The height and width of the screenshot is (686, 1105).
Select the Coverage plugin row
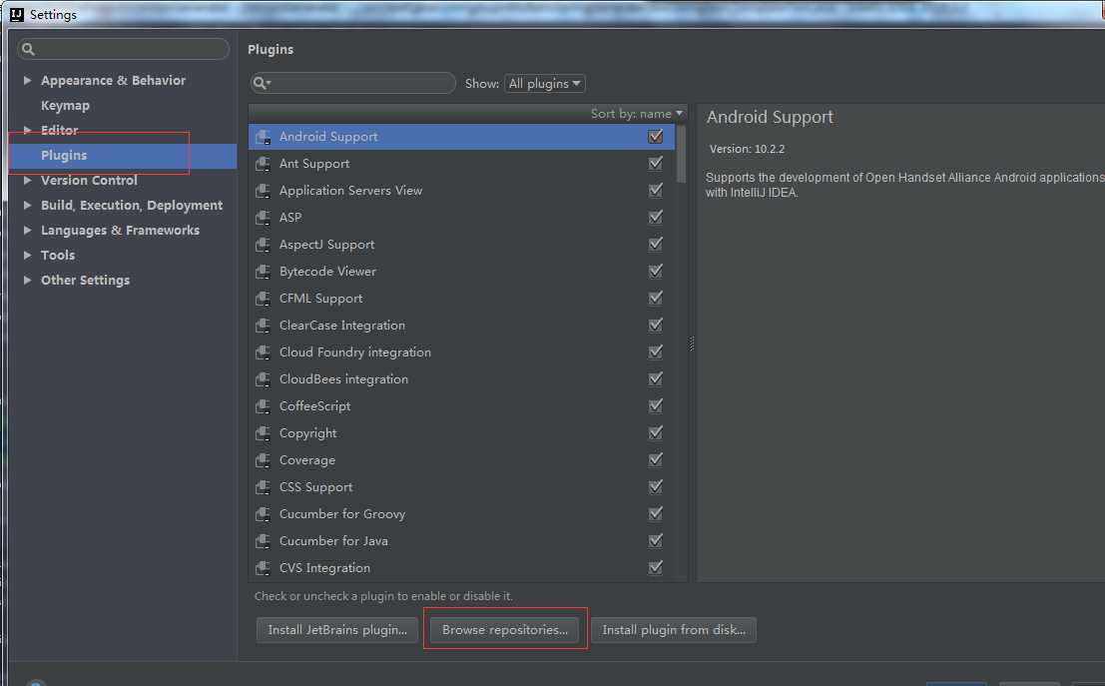(x=461, y=459)
